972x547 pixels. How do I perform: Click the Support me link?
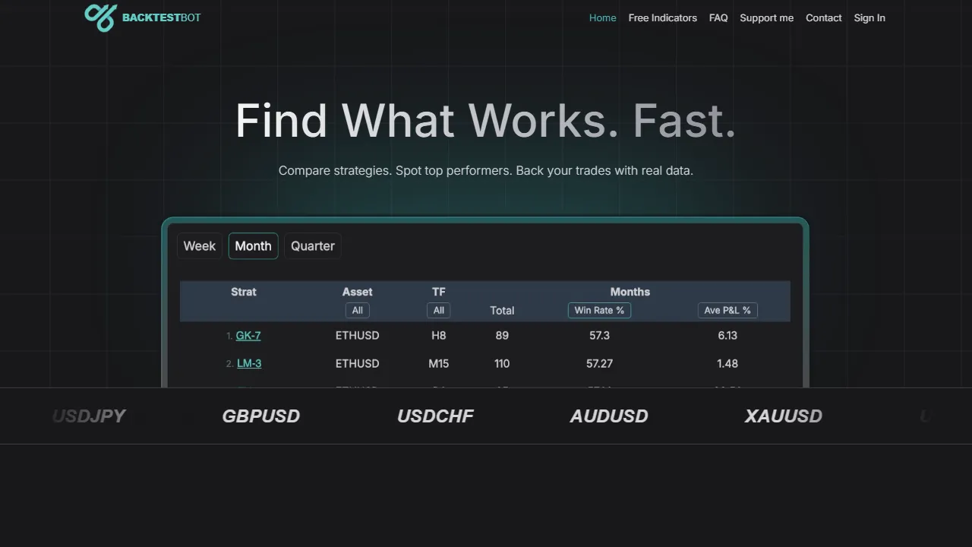[766, 17]
